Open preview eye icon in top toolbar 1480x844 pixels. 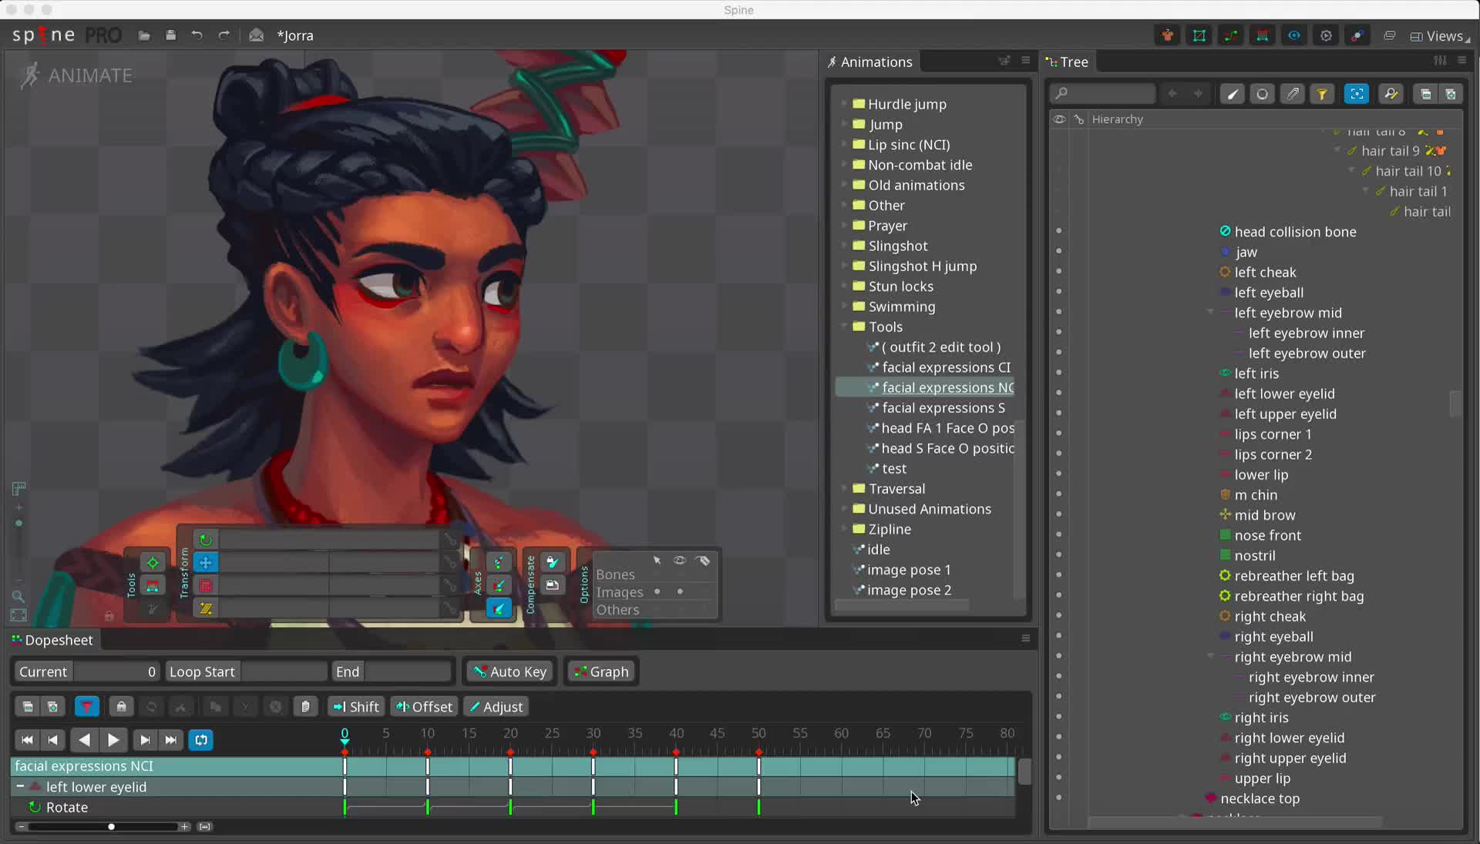1294,35
